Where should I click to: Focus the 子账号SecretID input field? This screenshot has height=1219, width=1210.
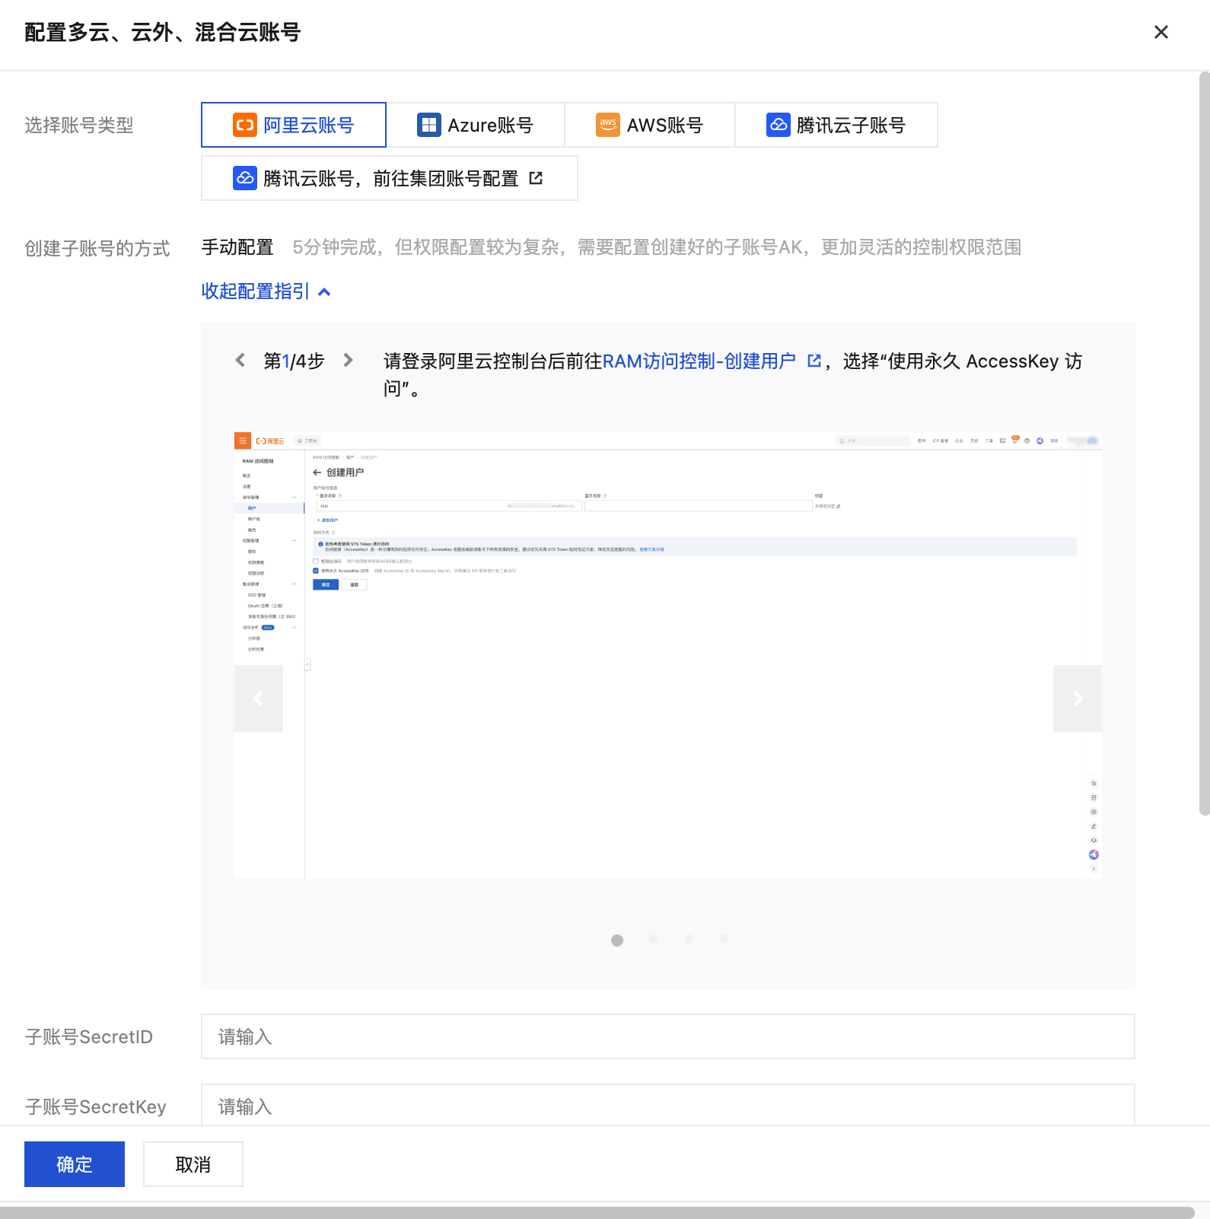[x=668, y=1036]
